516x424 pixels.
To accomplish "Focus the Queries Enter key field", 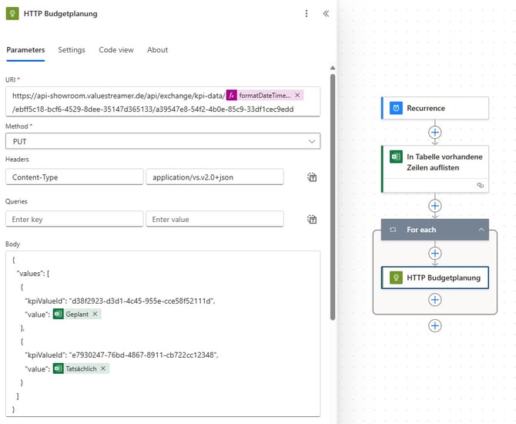I will [75, 219].
